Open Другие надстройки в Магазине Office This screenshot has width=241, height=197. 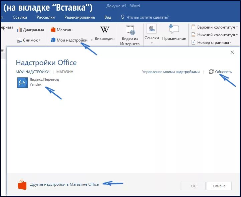click(x=64, y=184)
